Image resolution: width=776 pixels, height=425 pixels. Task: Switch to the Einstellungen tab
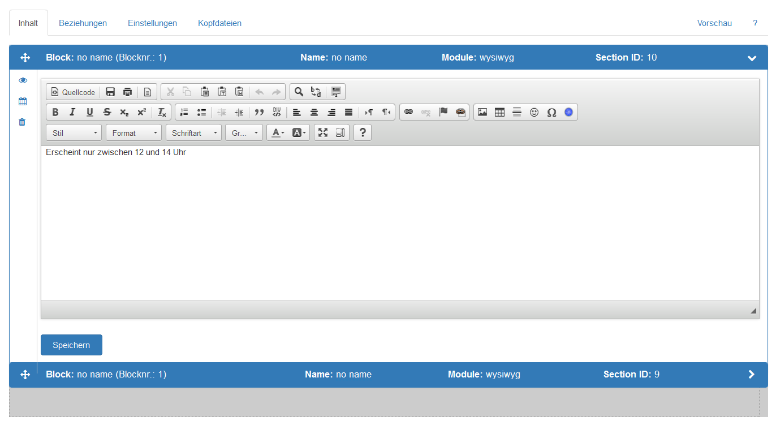(x=152, y=23)
